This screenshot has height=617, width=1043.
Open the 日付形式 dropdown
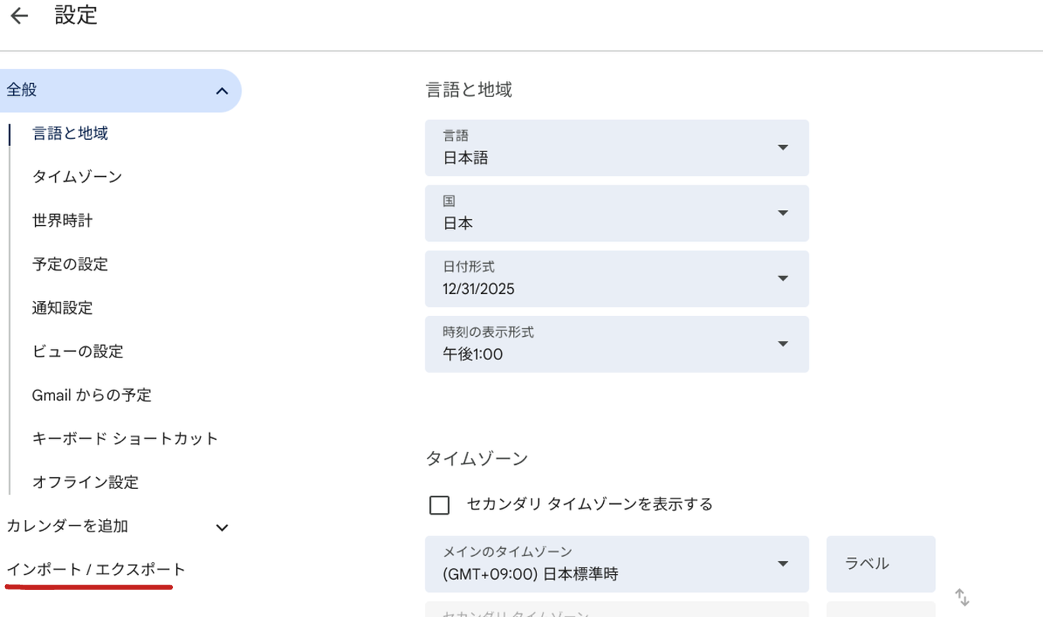pyautogui.click(x=616, y=279)
